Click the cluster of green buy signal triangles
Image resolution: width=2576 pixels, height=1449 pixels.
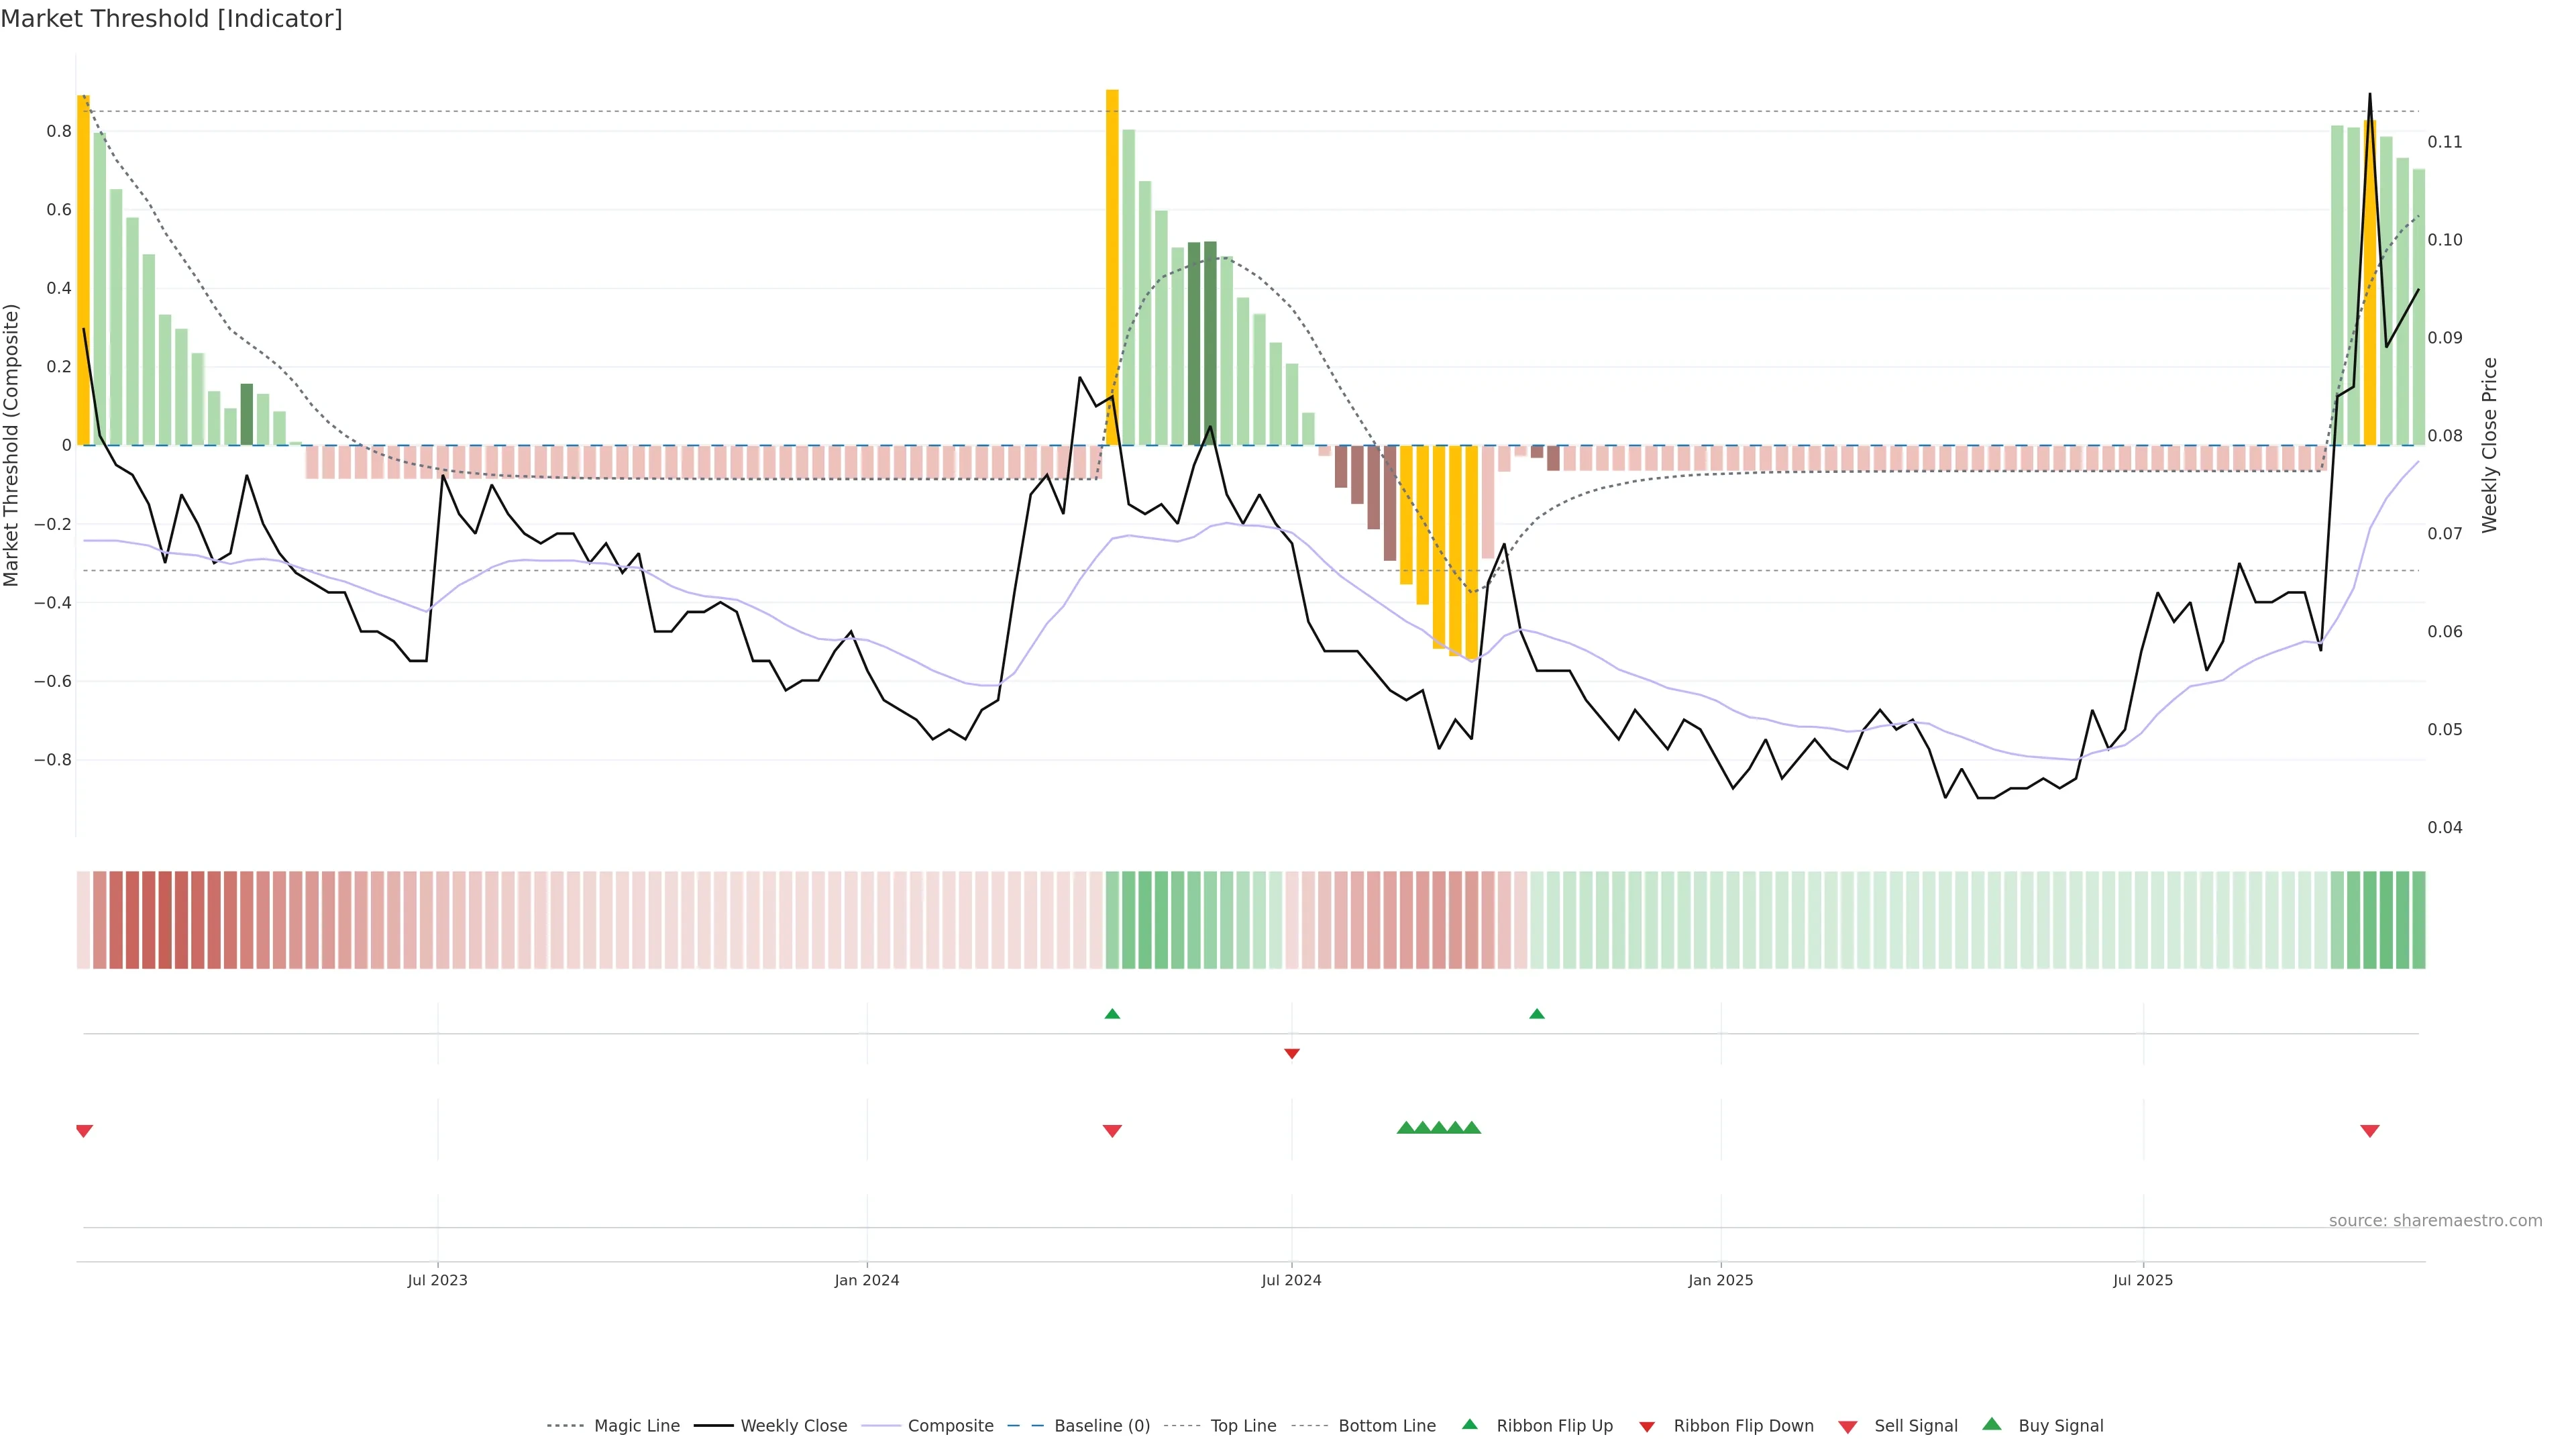pyautogui.click(x=1438, y=1128)
